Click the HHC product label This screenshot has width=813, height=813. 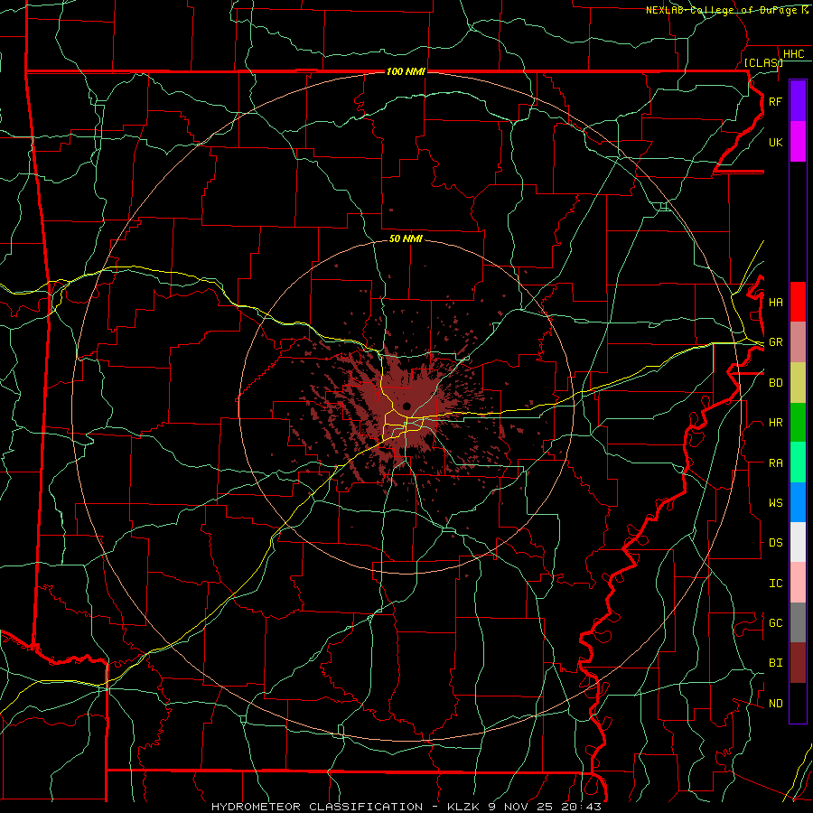coord(793,54)
